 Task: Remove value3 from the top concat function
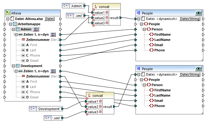tap(107, 23)
